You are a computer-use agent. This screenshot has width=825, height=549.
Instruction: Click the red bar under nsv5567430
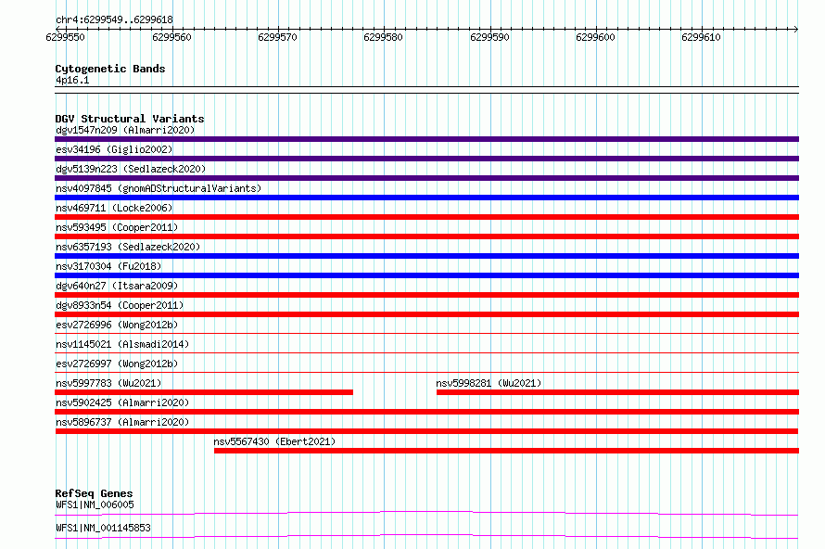coord(507,451)
